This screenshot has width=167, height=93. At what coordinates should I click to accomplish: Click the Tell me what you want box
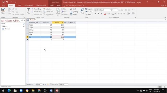click(75, 6)
